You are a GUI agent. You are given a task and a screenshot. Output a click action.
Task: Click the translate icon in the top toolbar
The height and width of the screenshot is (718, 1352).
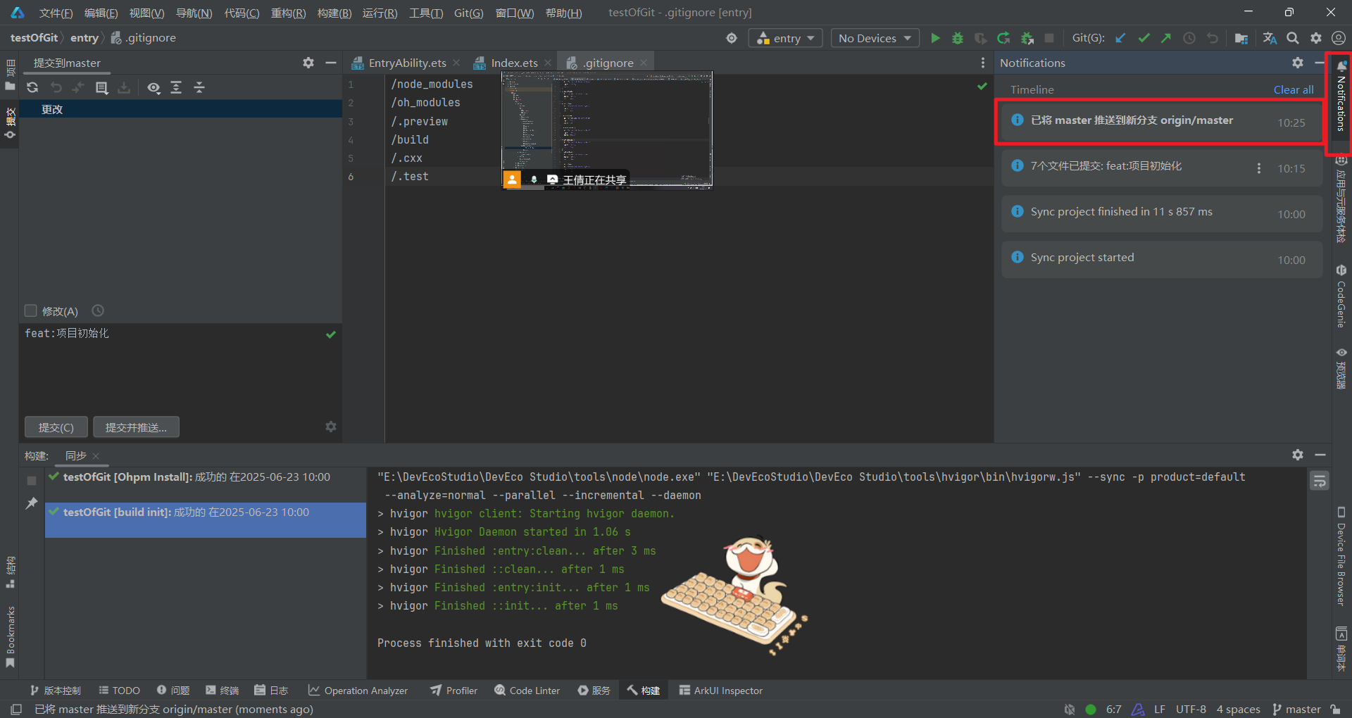1270,38
